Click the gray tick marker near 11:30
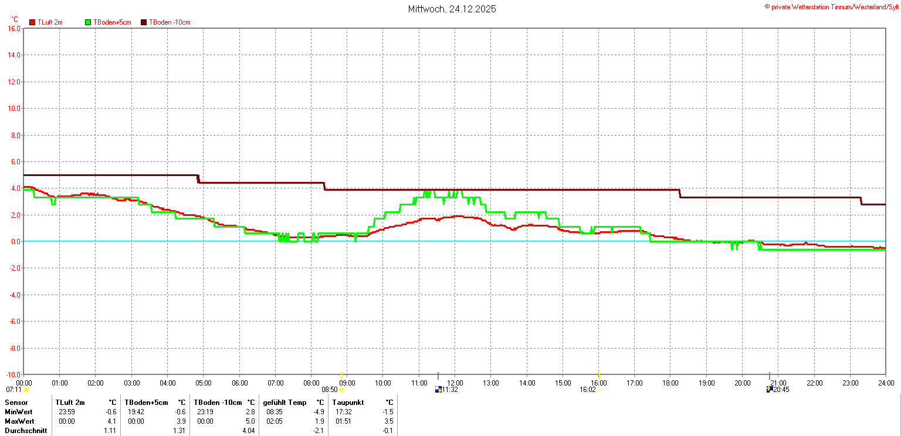This screenshot has width=901, height=436. tap(438, 376)
